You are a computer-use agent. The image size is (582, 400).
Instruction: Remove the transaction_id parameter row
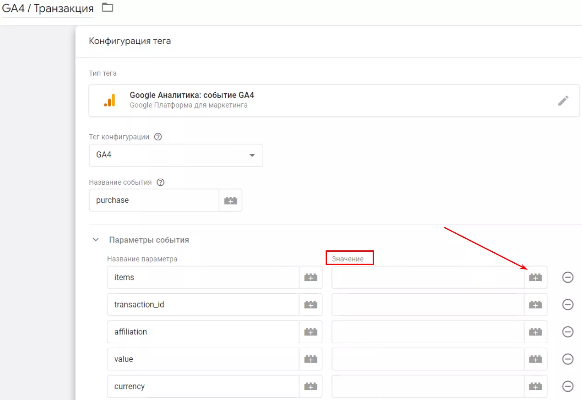[x=568, y=304]
